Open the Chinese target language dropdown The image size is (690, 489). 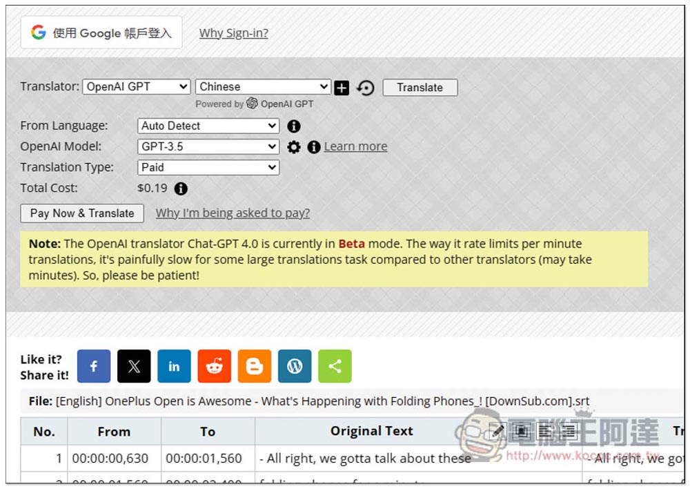263,87
